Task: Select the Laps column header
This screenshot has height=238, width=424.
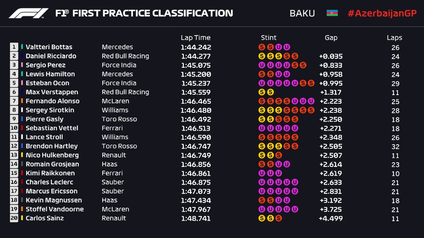Action: coord(395,38)
